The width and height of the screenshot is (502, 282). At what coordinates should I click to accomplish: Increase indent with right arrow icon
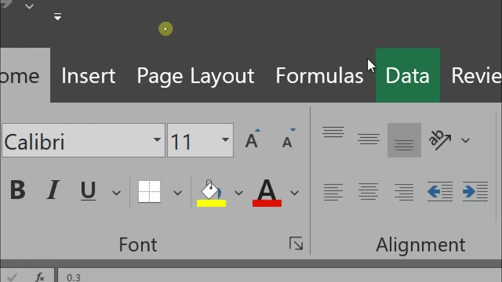tap(475, 192)
